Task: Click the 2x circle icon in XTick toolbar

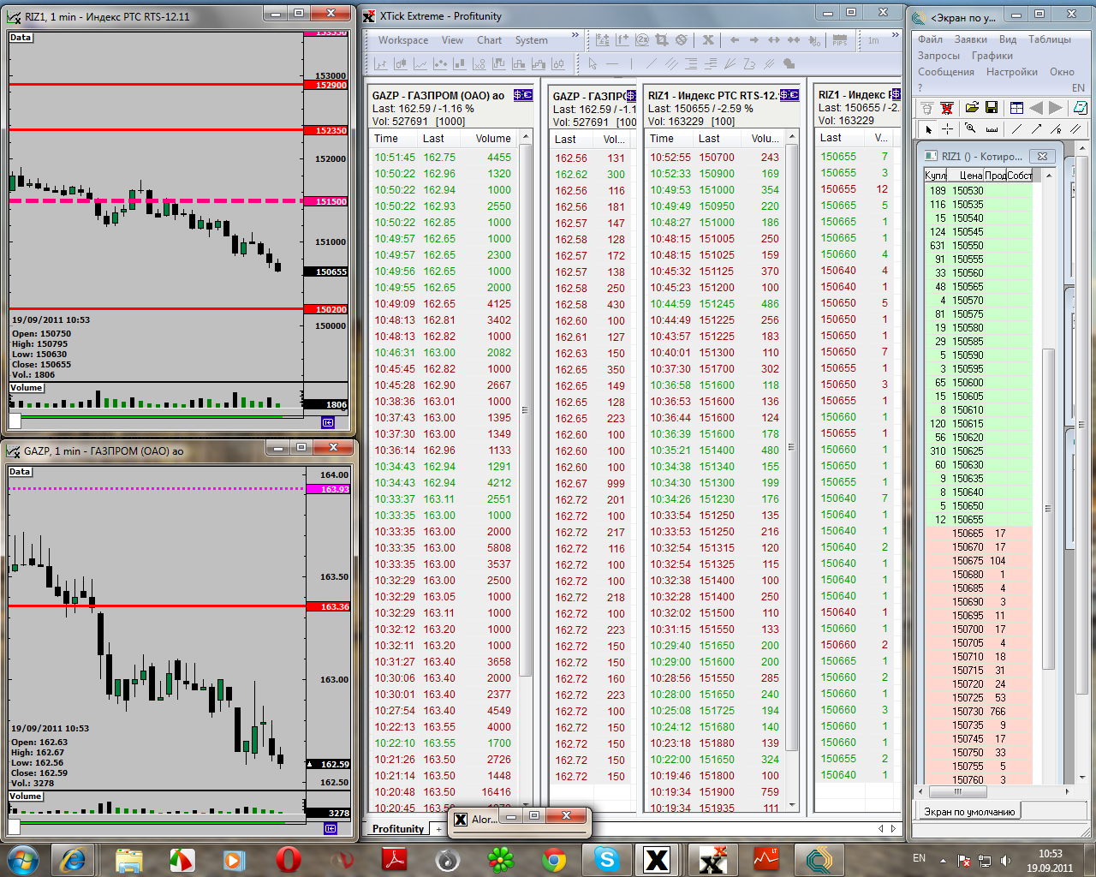Action: (x=642, y=40)
